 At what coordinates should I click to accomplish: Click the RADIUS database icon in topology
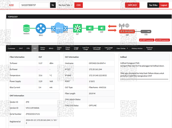point(26,28)
